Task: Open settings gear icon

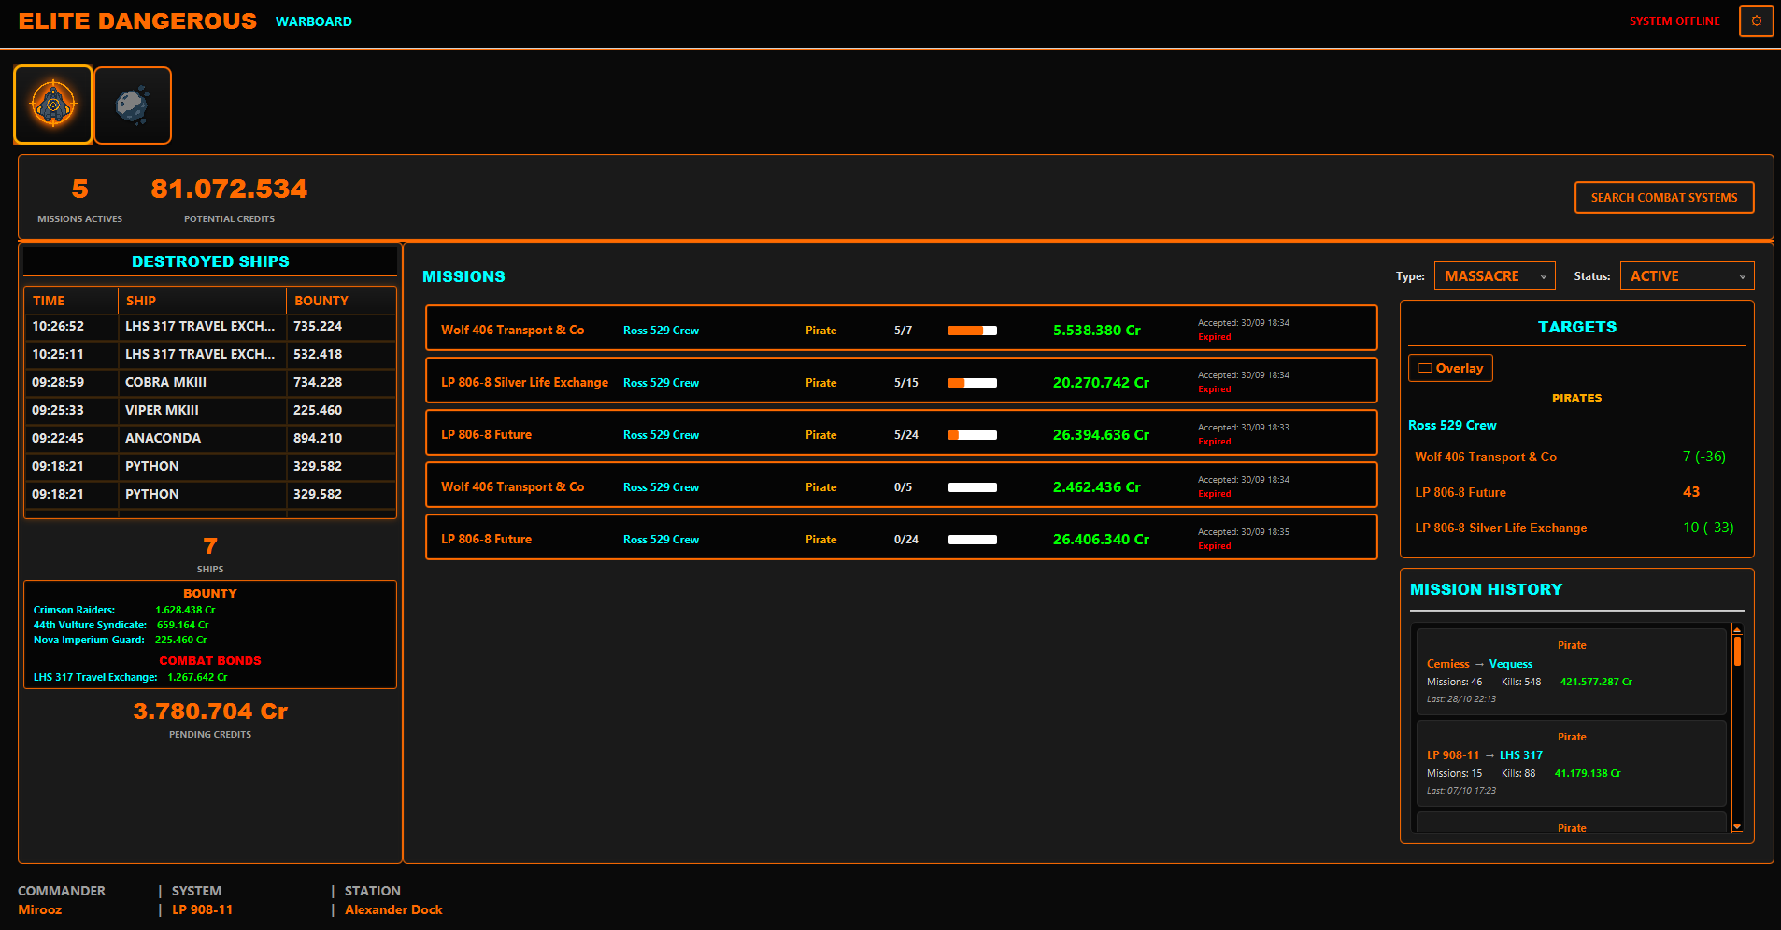Action: [x=1756, y=21]
